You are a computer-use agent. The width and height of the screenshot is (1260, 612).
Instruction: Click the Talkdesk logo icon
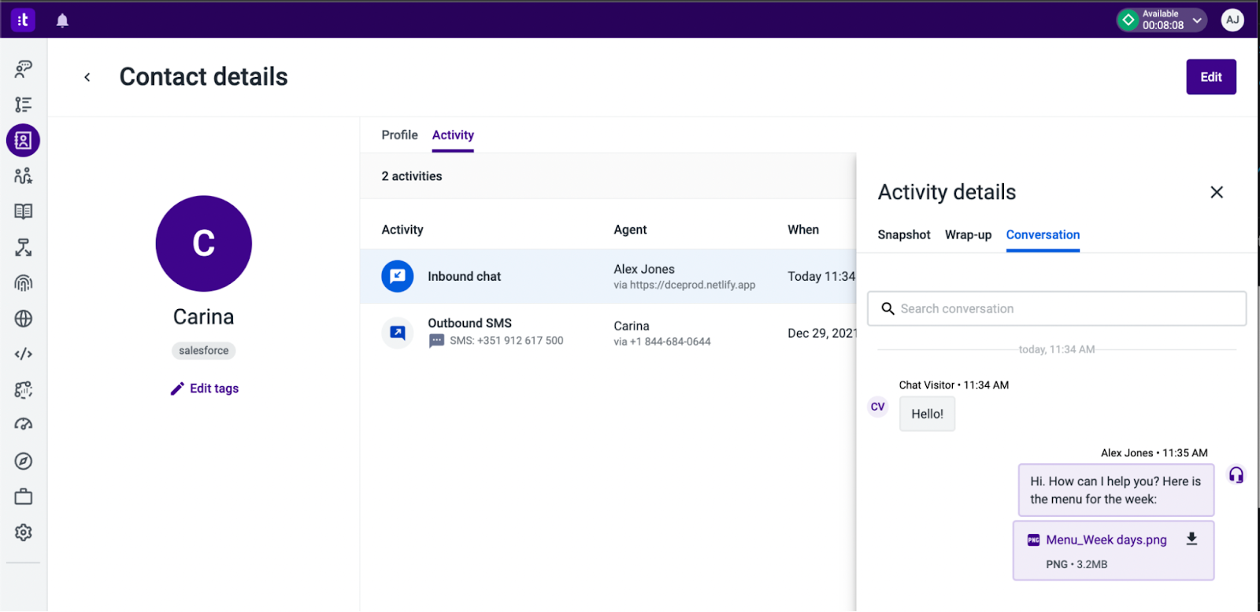pyautogui.click(x=23, y=20)
